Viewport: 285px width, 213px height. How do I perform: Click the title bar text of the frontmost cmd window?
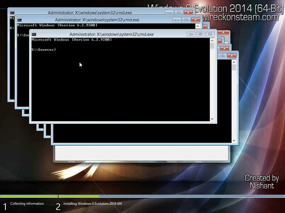(111, 34)
